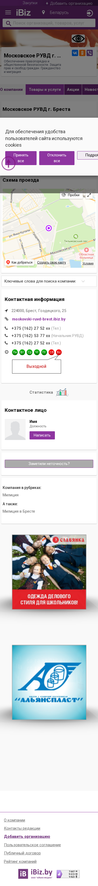Switch to Акции tab
The height and width of the screenshot is (886, 98).
click(x=73, y=90)
